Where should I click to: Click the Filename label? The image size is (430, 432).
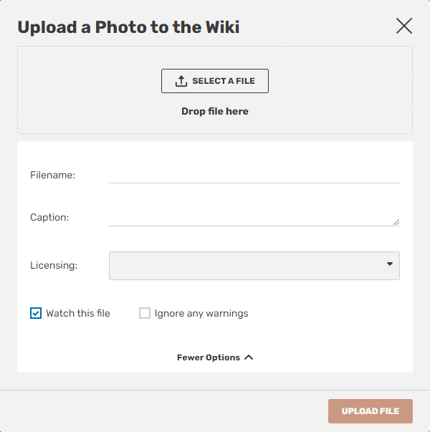click(53, 175)
